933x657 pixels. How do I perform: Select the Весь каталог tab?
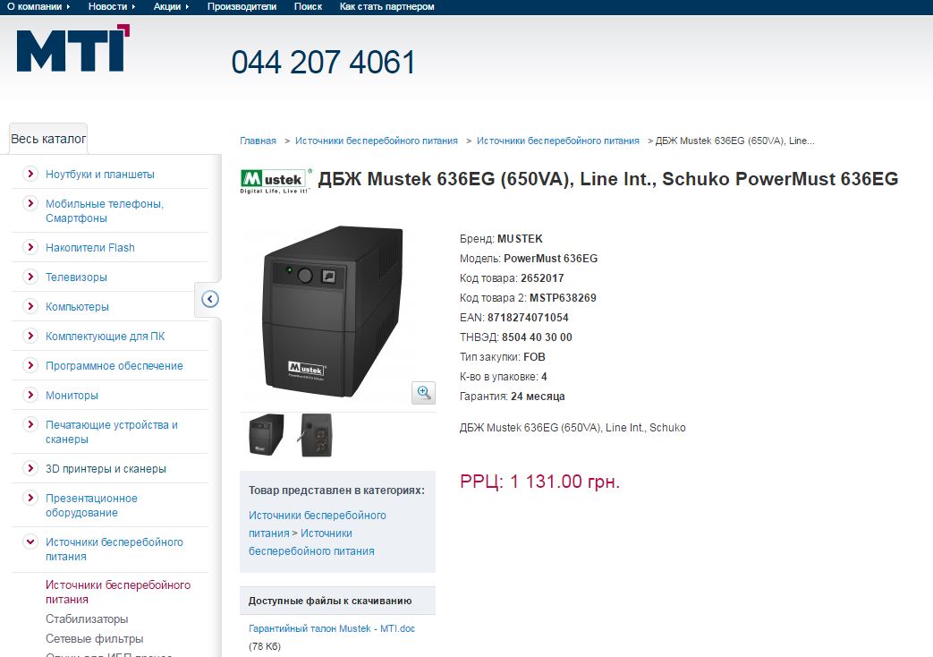point(48,139)
